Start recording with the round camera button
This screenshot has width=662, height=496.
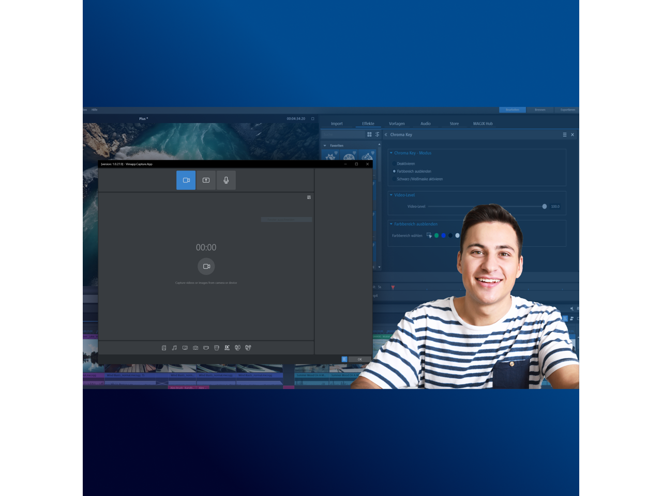(x=206, y=266)
